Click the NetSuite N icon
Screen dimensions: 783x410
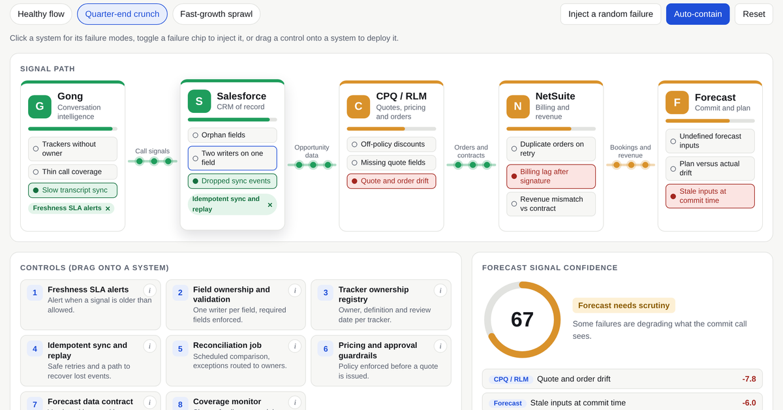tap(517, 106)
